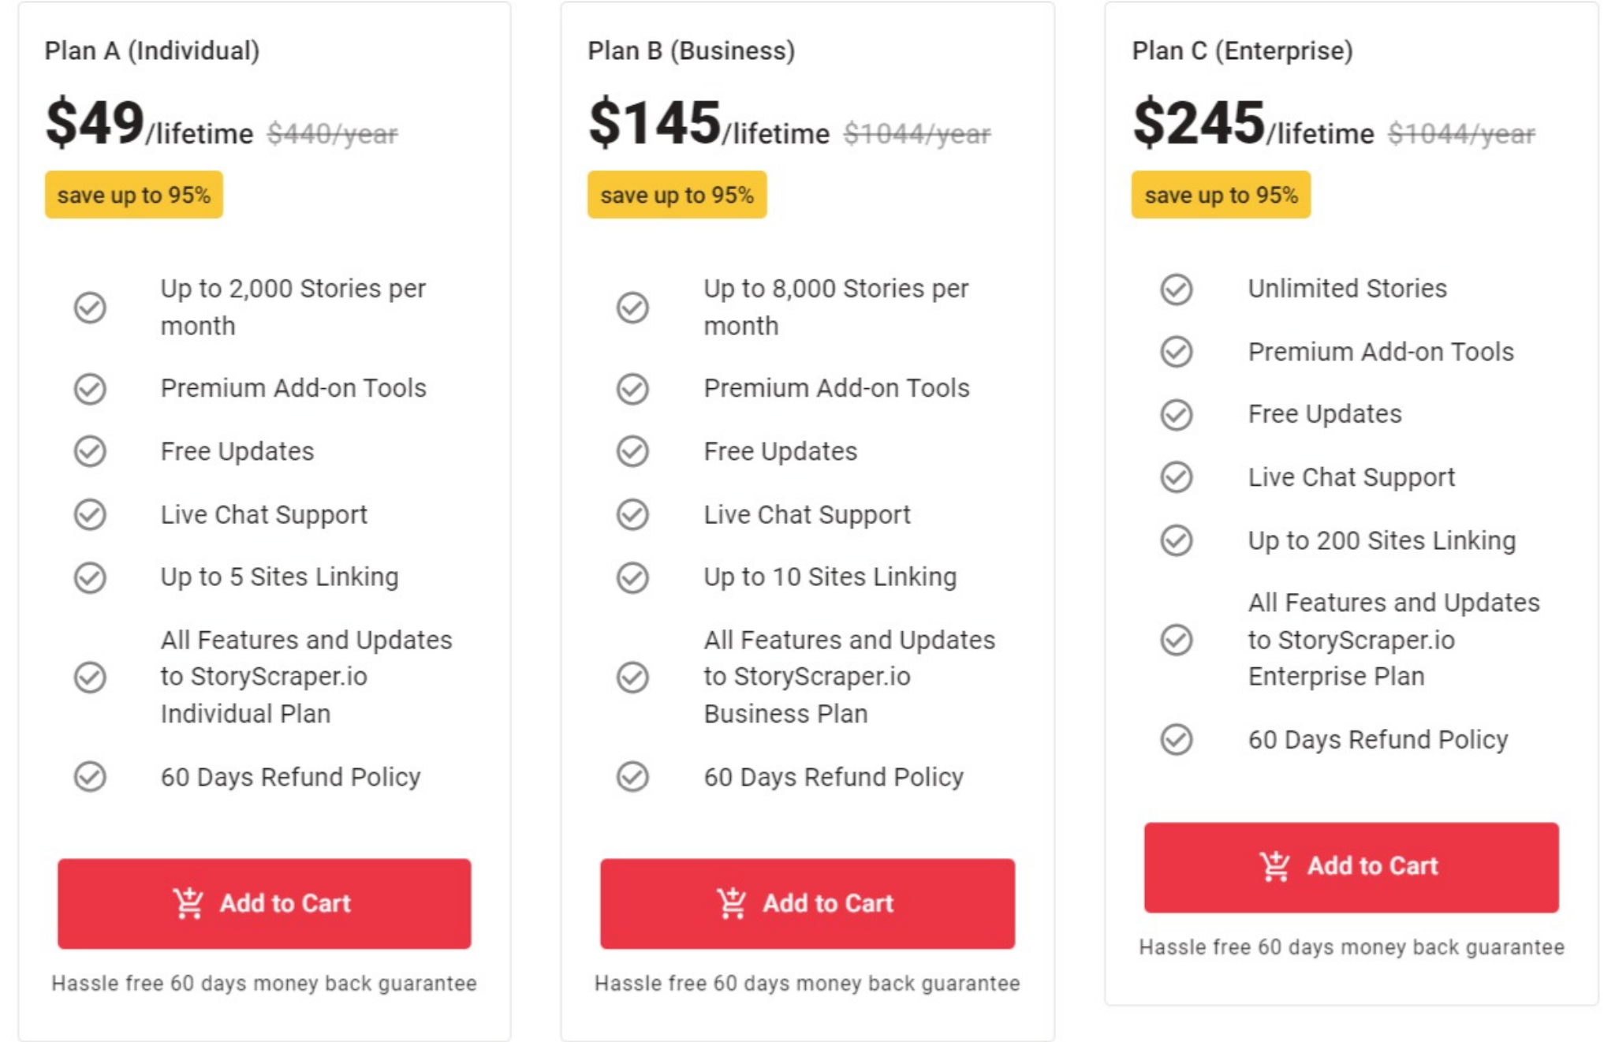Click checkmark beside Up to 5 Sites Linking
Viewport: 1615px width, 1042px height.
pos(90,577)
